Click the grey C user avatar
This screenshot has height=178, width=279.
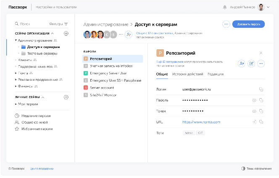pyautogui.click(x=107, y=35)
